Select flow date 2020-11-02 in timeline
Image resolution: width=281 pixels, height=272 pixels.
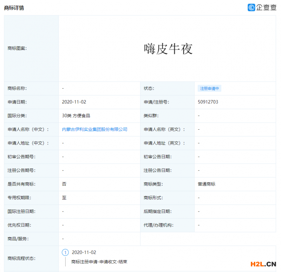pyautogui.click(x=84, y=252)
